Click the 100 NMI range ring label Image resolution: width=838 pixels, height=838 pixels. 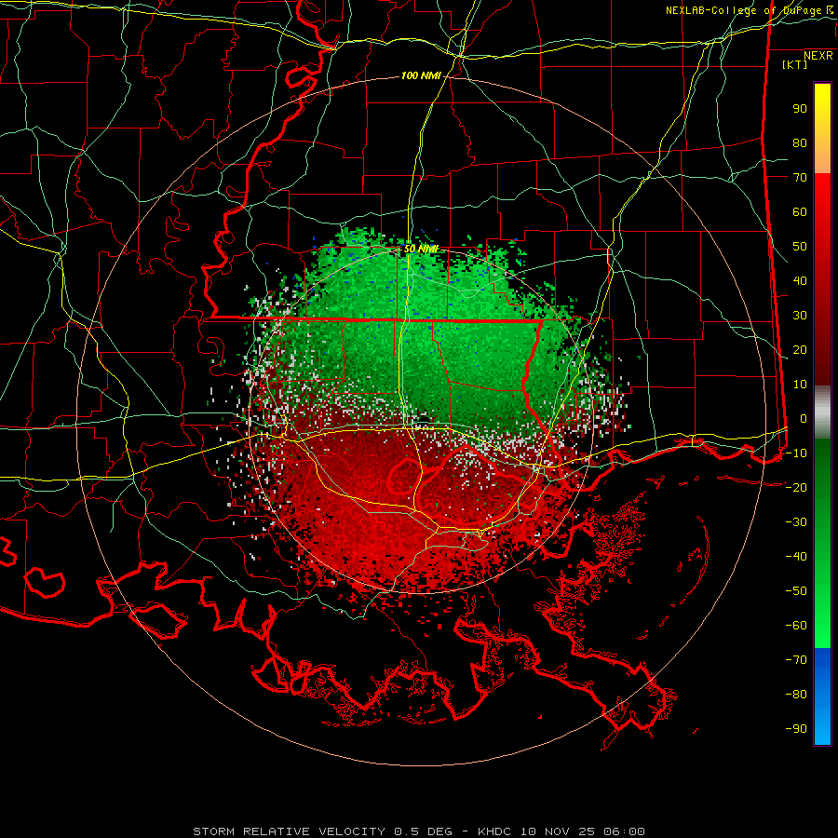pos(421,76)
